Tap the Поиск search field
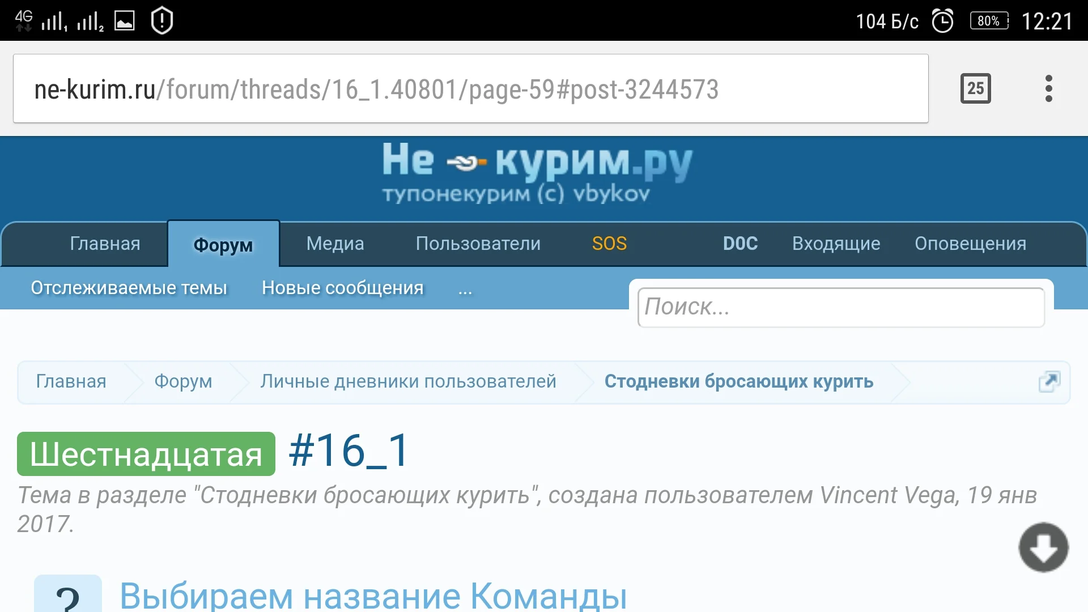The height and width of the screenshot is (612, 1088). 840,307
